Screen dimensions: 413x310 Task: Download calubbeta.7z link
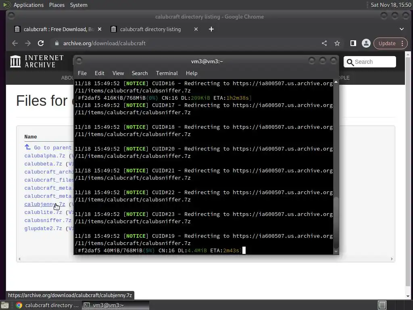(43, 164)
